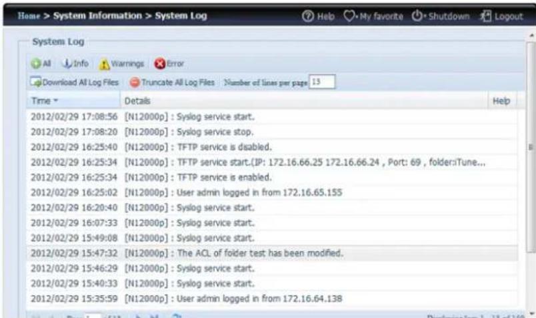Select admin login from 172.16.65.155 row
The height and width of the screenshot is (318, 536).
pos(272,192)
